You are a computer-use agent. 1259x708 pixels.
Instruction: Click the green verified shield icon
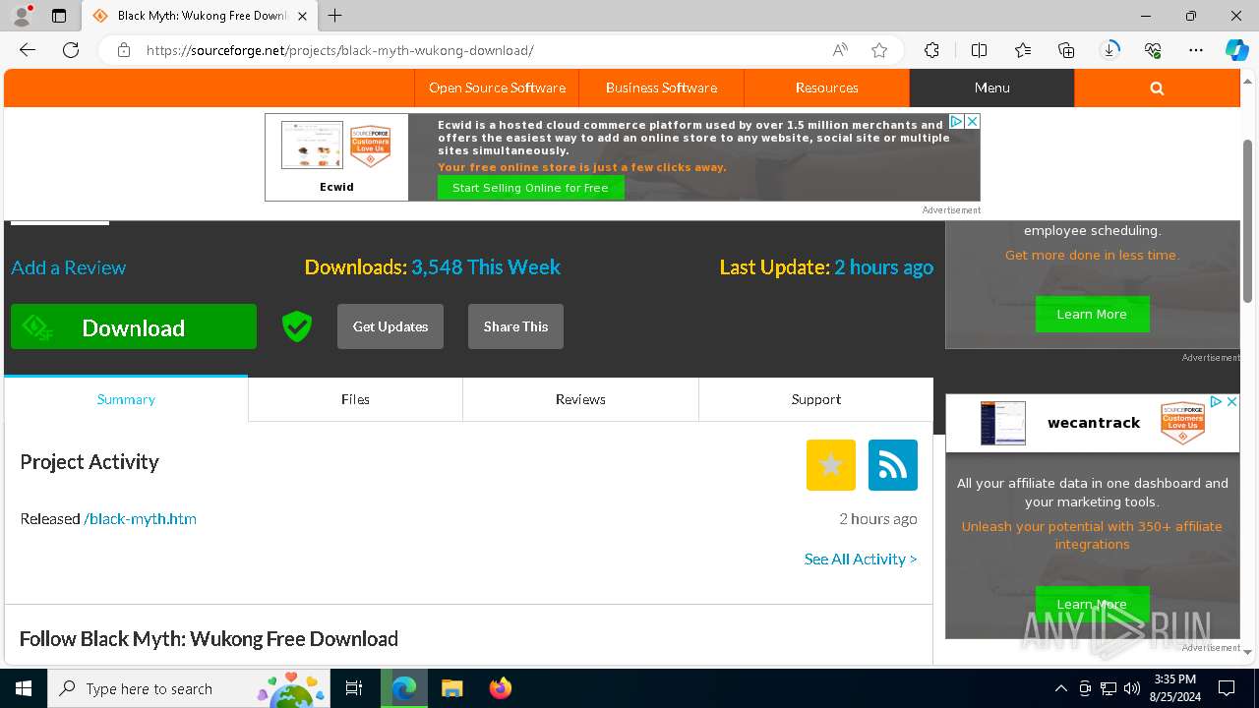tap(297, 326)
